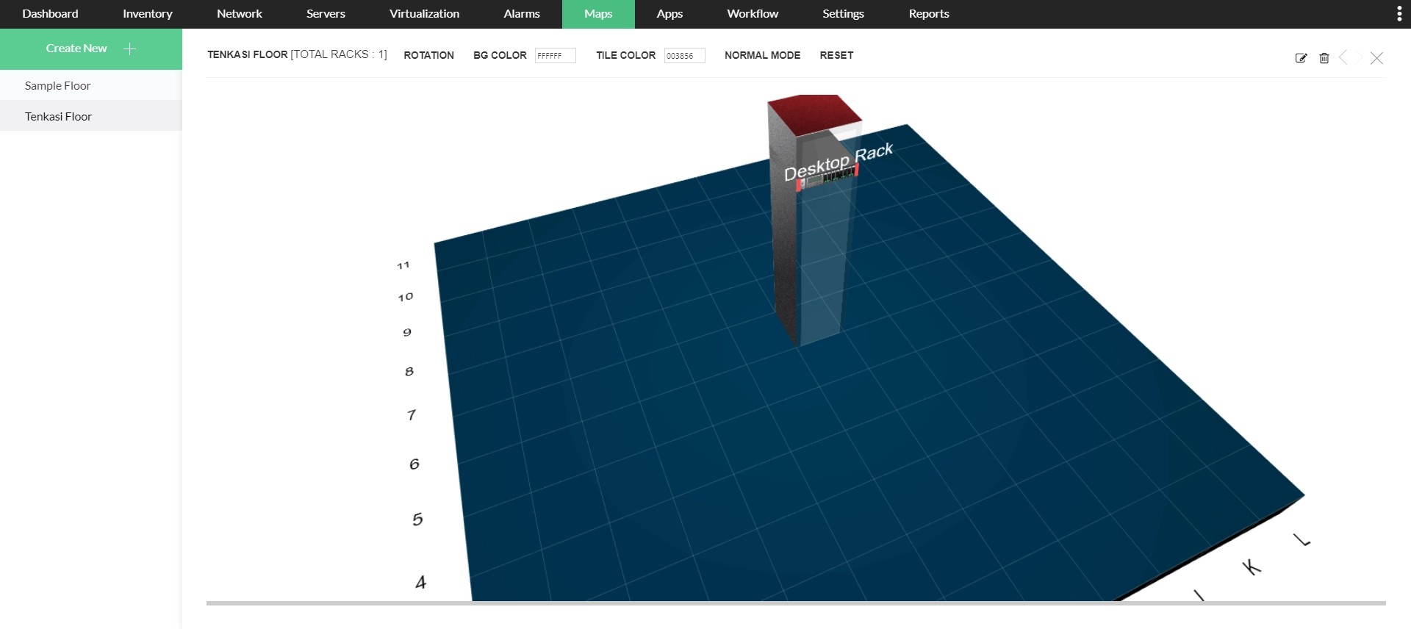Edit the Tenkasi floor map
This screenshot has width=1411, height=629.
1301,58
